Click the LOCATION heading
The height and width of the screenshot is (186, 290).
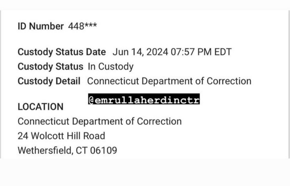(x=41, y=107)
